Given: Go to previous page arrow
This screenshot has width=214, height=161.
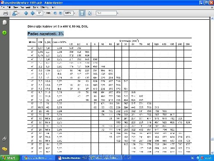Looking at the screenshot, I should tap(26, 13).
